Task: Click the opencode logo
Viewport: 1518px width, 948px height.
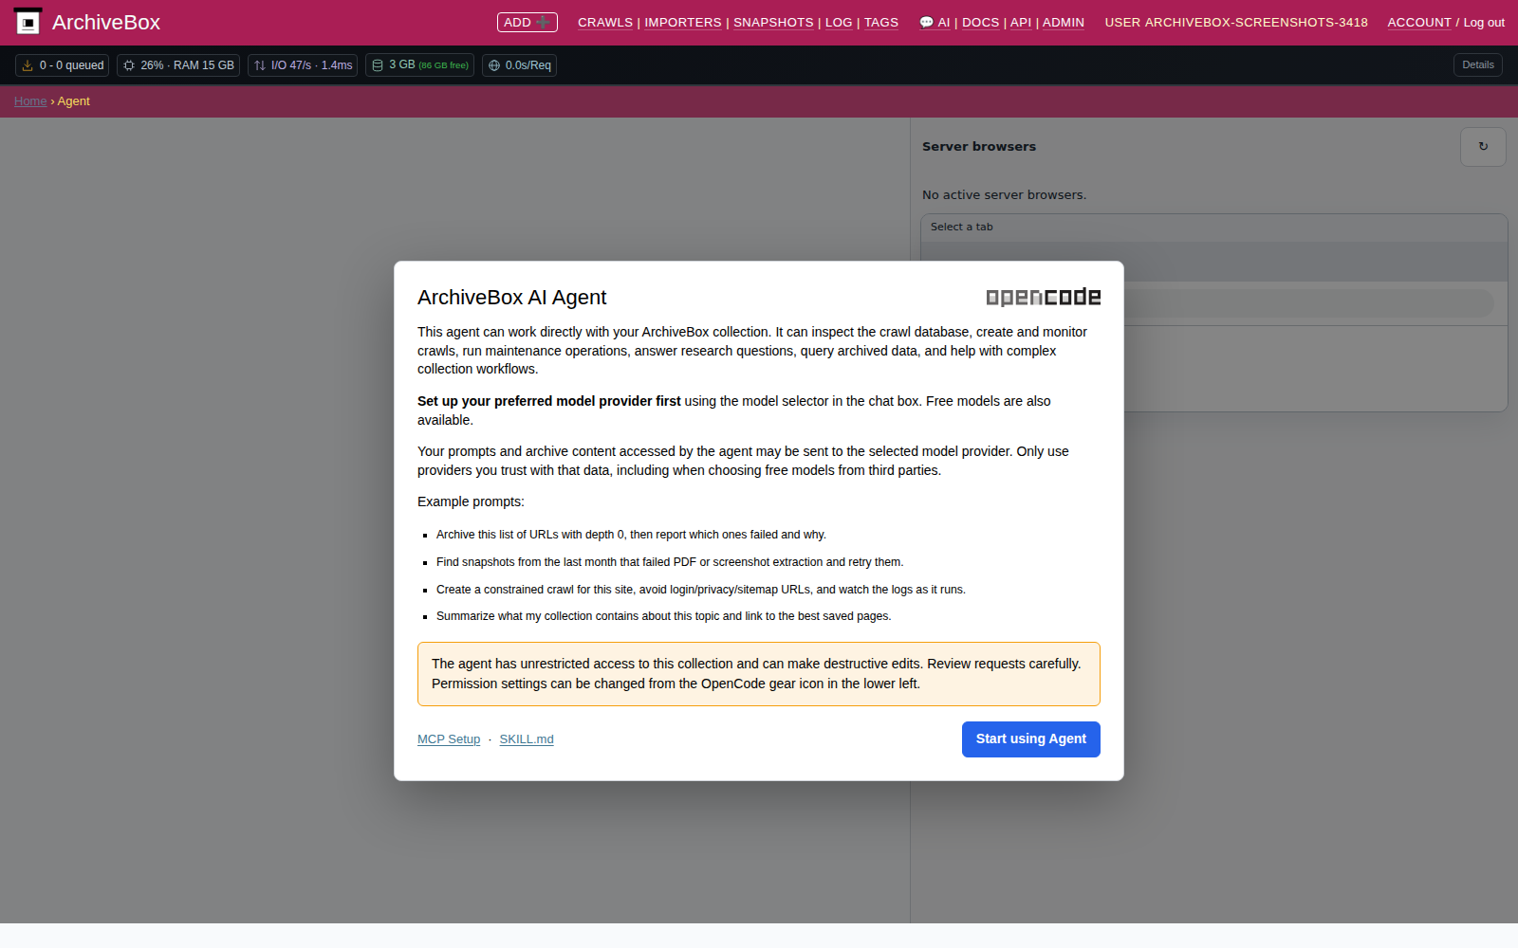Action: [x=1044, y=298]
